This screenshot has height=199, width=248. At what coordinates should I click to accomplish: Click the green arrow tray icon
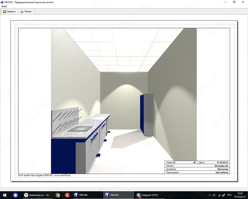[224, 195]
